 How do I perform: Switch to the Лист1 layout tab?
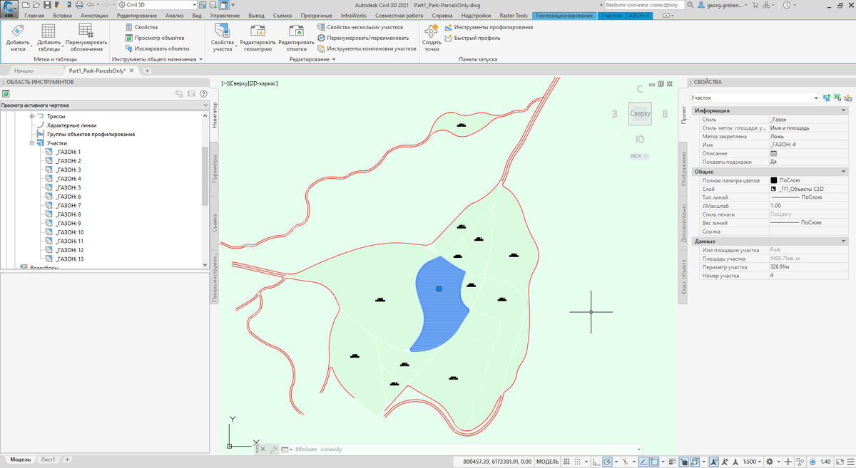(x=49, y=460)
